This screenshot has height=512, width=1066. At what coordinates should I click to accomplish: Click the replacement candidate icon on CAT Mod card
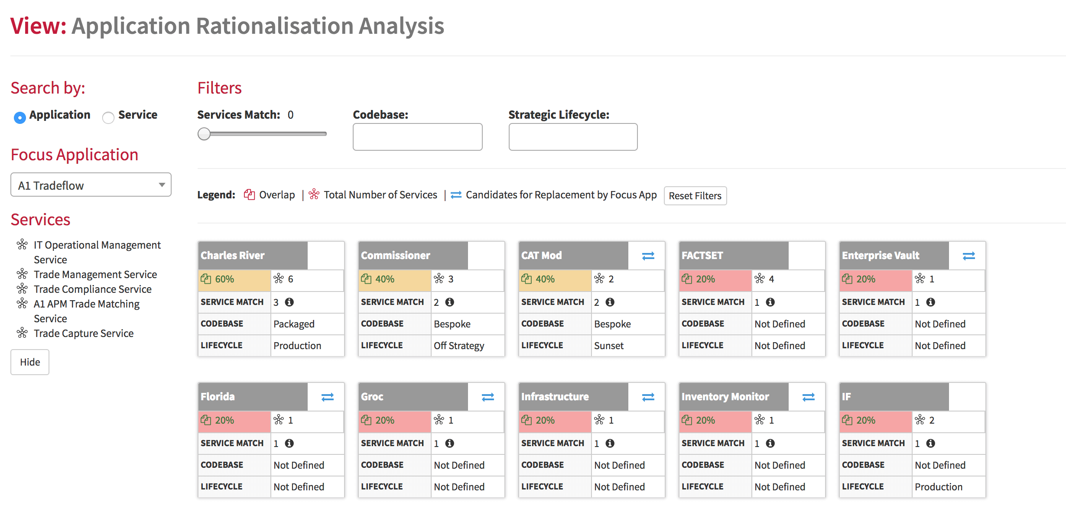pos(648,256)
